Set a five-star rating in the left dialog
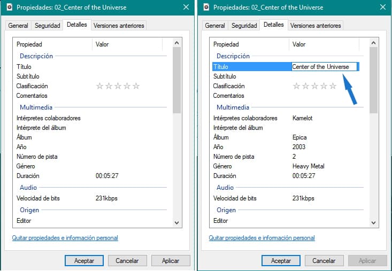 (136, 86)
